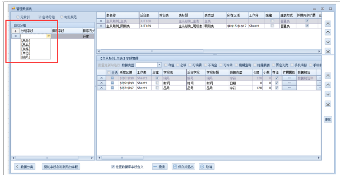Viewport: 340px width, 175px height.
Task: Click the 排序 button on the right
Action: tap(328, 119)
